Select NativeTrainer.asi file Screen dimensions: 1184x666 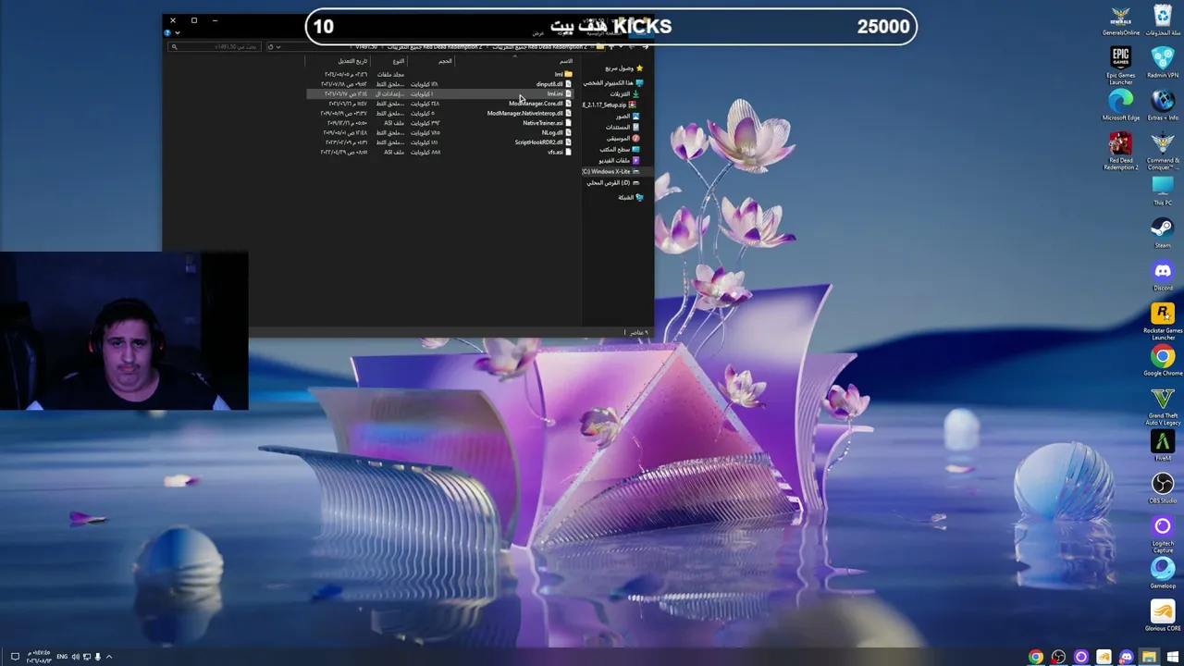tap(439, 123)
